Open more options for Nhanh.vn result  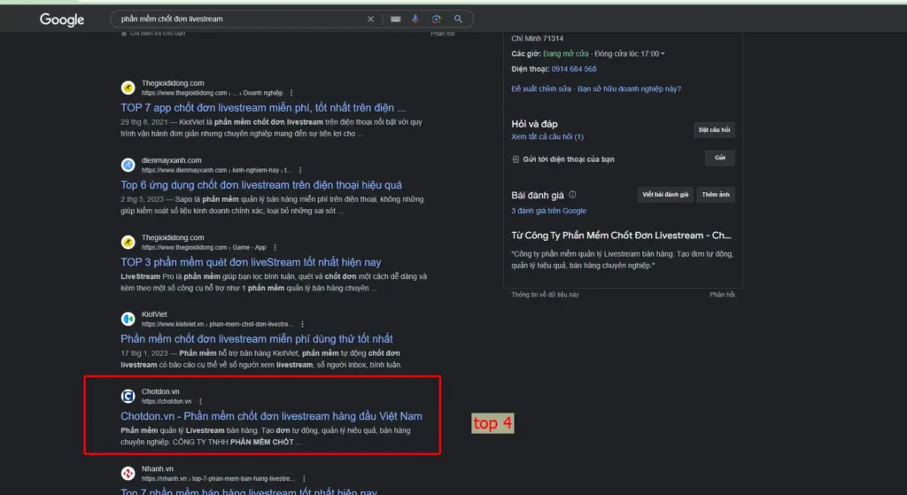coord(305,479)
